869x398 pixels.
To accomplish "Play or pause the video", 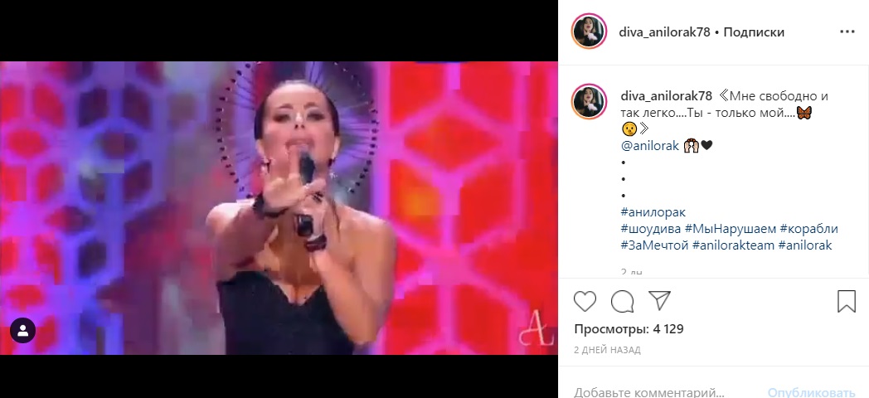I will point(279,208).
